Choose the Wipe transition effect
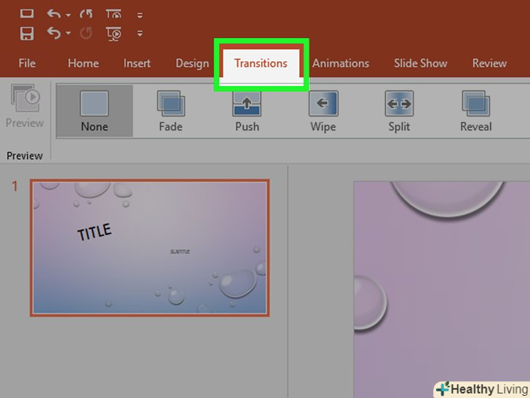This screenshot has height=398, width=530. coord(323,112)
